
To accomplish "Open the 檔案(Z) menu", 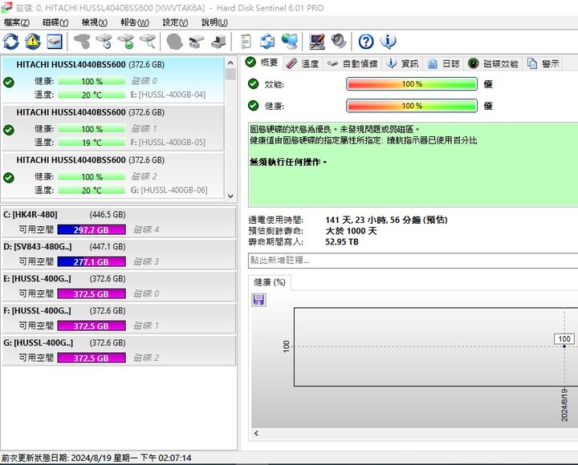I will coord(17,22).
